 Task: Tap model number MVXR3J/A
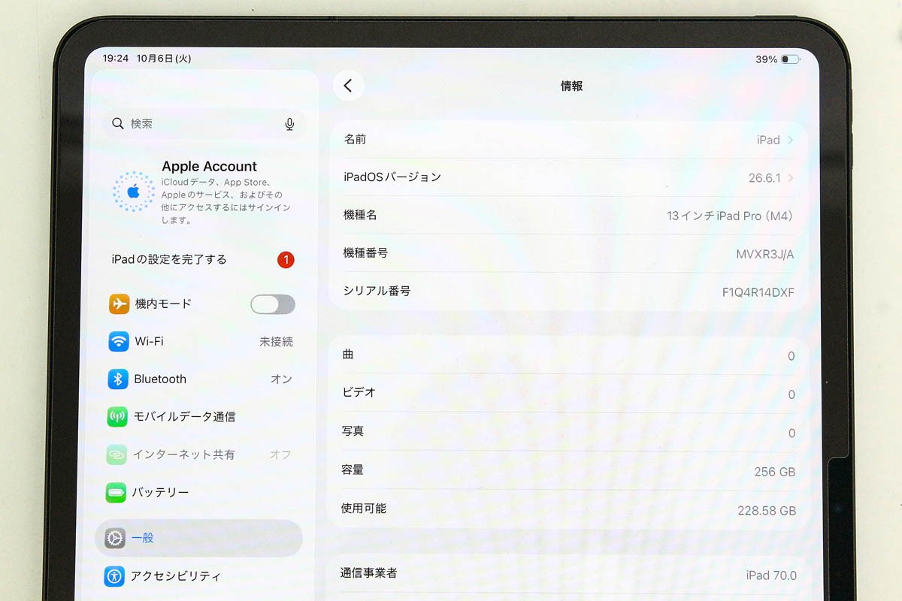(x=764, y=254)
